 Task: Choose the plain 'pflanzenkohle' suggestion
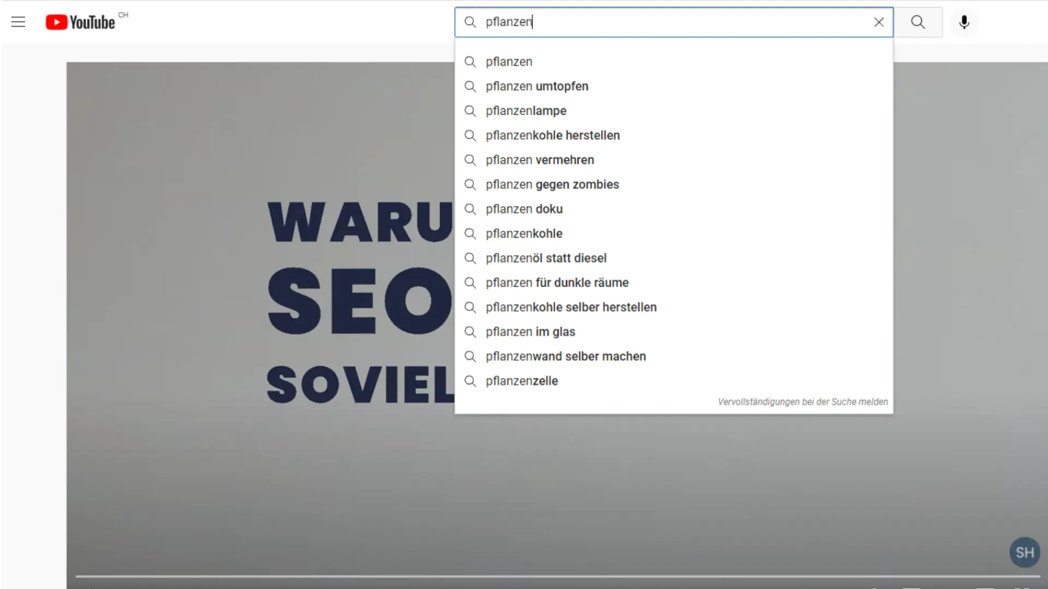674,233
